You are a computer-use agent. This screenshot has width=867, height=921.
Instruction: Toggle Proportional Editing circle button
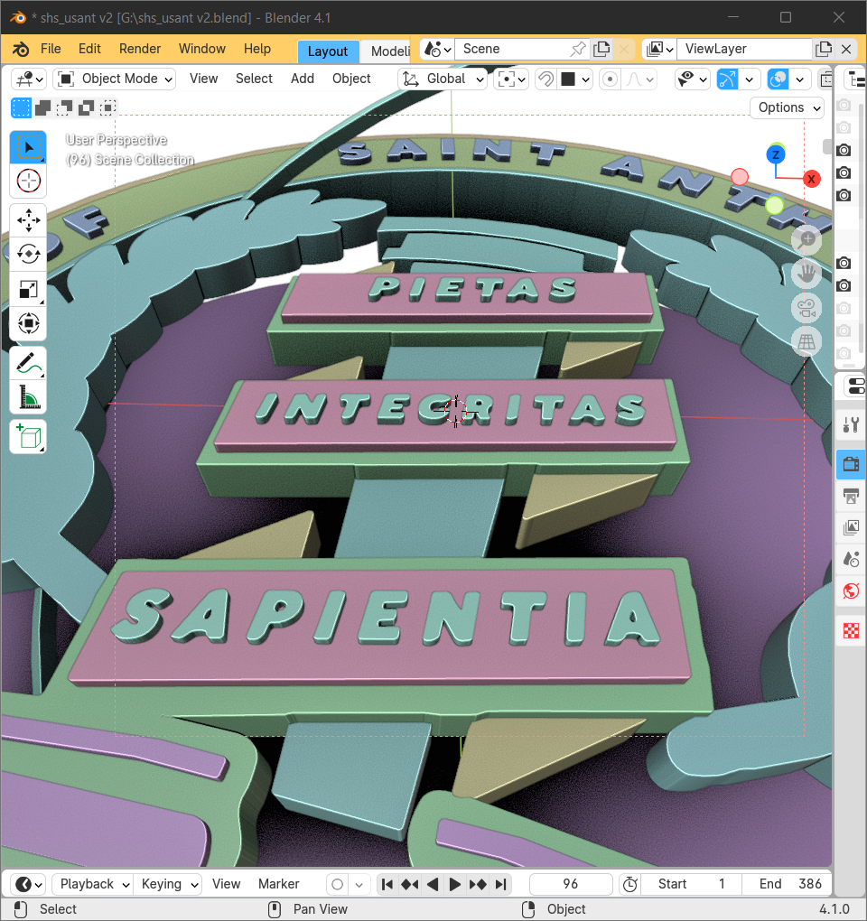(x=610, y=79)
